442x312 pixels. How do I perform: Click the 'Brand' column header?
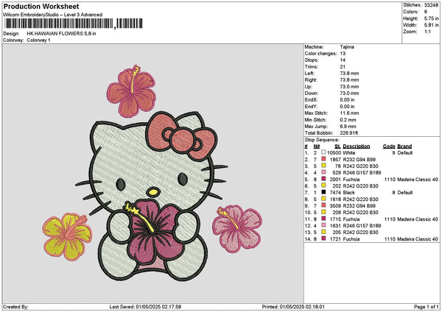tap(404, 146)
